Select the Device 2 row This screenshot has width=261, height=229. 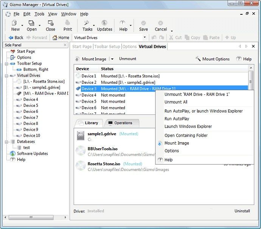click(162, 82)
